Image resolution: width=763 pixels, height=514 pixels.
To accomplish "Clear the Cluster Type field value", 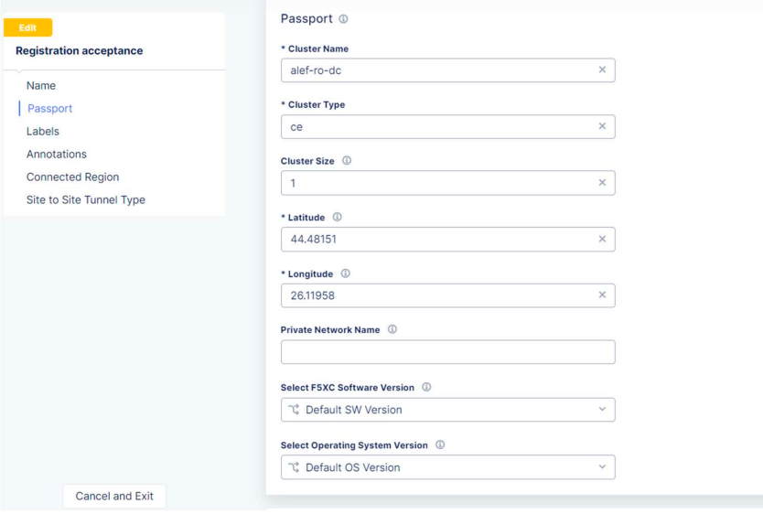I will pyautogui.click(x=602, y=126).
